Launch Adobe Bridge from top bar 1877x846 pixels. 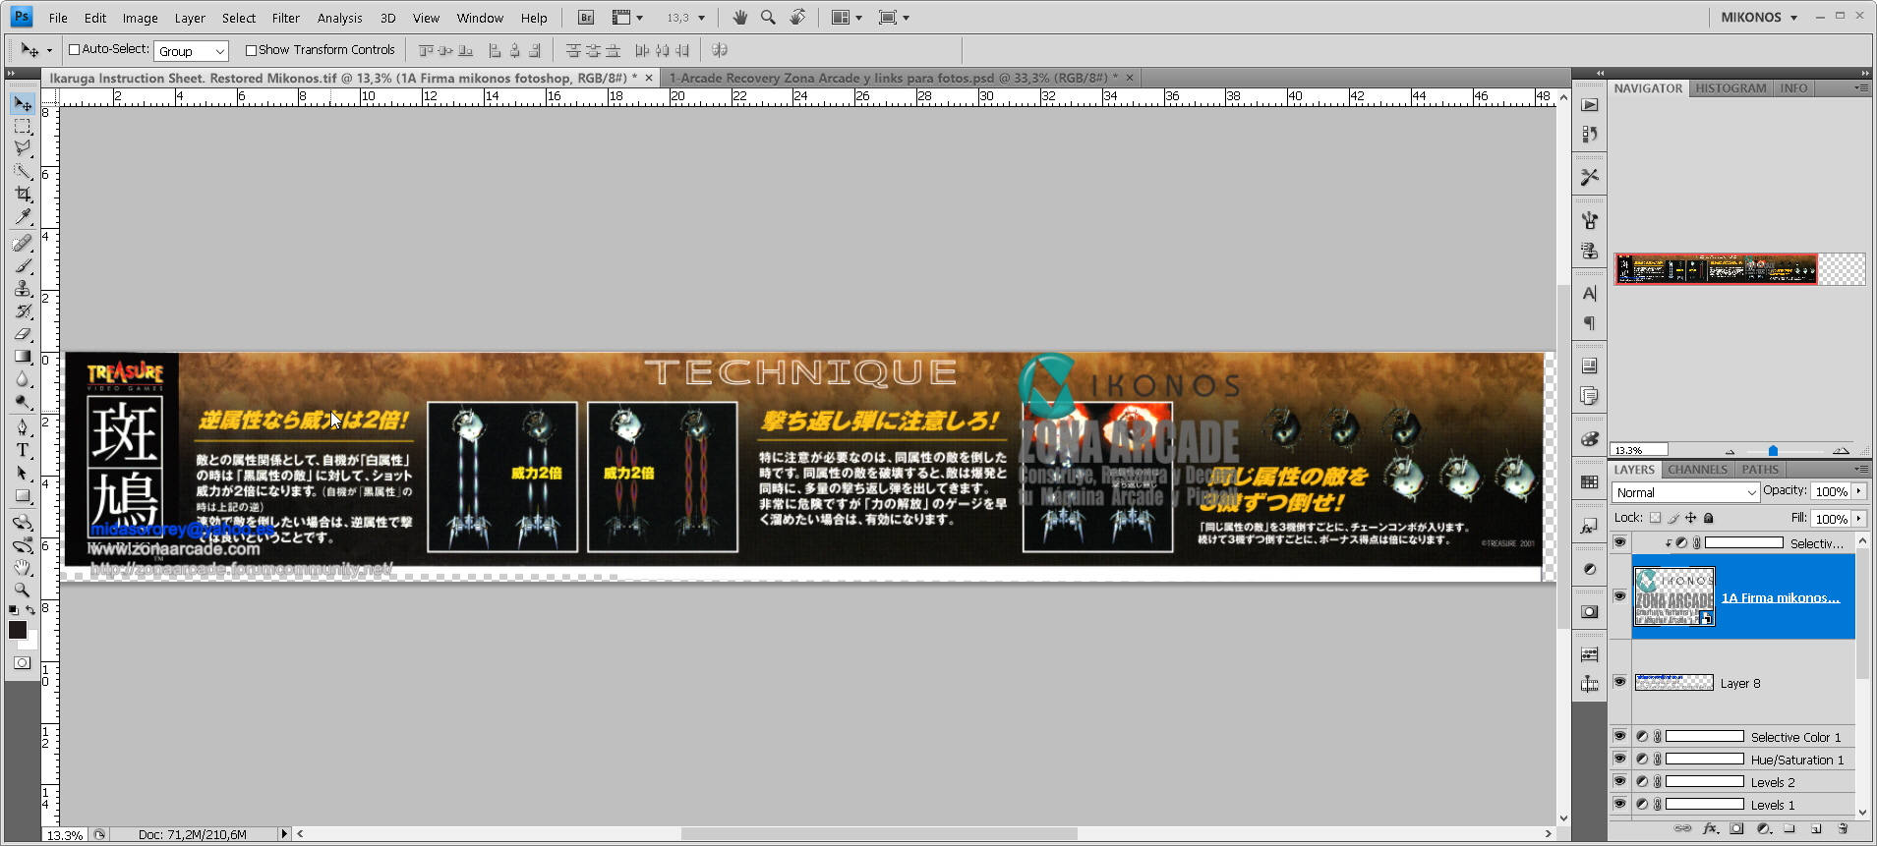(x=586, y=17)
